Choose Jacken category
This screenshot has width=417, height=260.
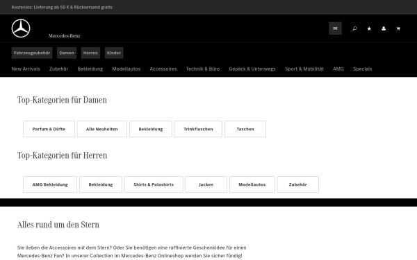pos(206,184)
